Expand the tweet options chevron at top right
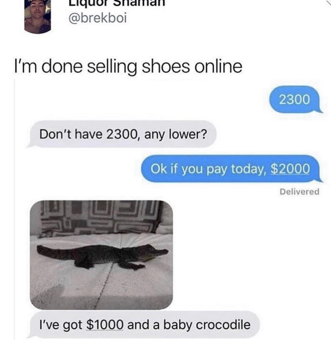The height and width of the screenshot is (346, 331). (327, 2)
